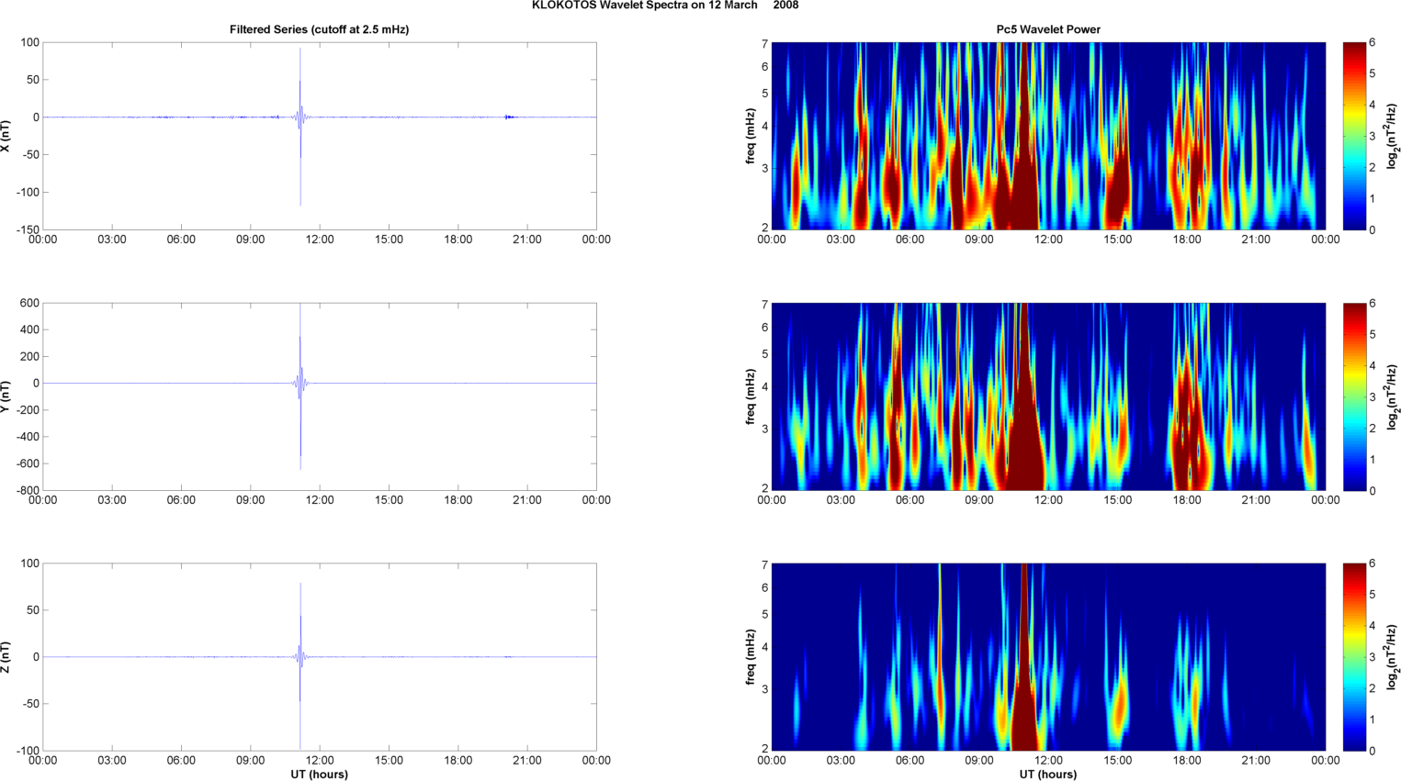The height and width of the screenshot is (781, 1401).
Task: Click the '-400' tick on the Y series axis
Action: tap(27, 437)
